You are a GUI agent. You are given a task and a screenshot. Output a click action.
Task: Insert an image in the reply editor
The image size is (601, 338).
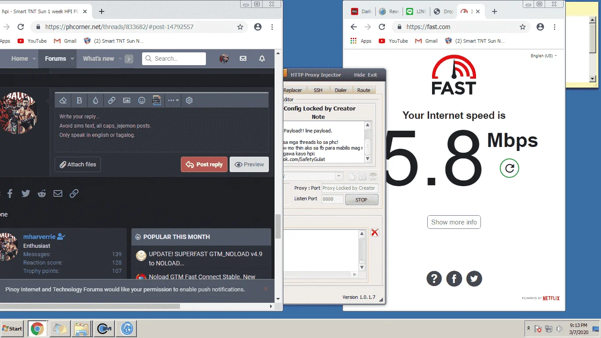[x=127, y=100]
